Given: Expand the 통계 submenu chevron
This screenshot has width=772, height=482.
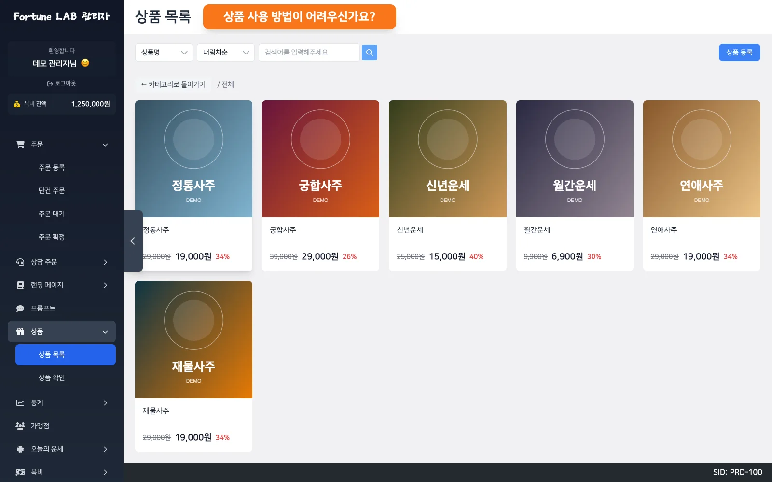Looking at the screenshot, I should [105, 403].
